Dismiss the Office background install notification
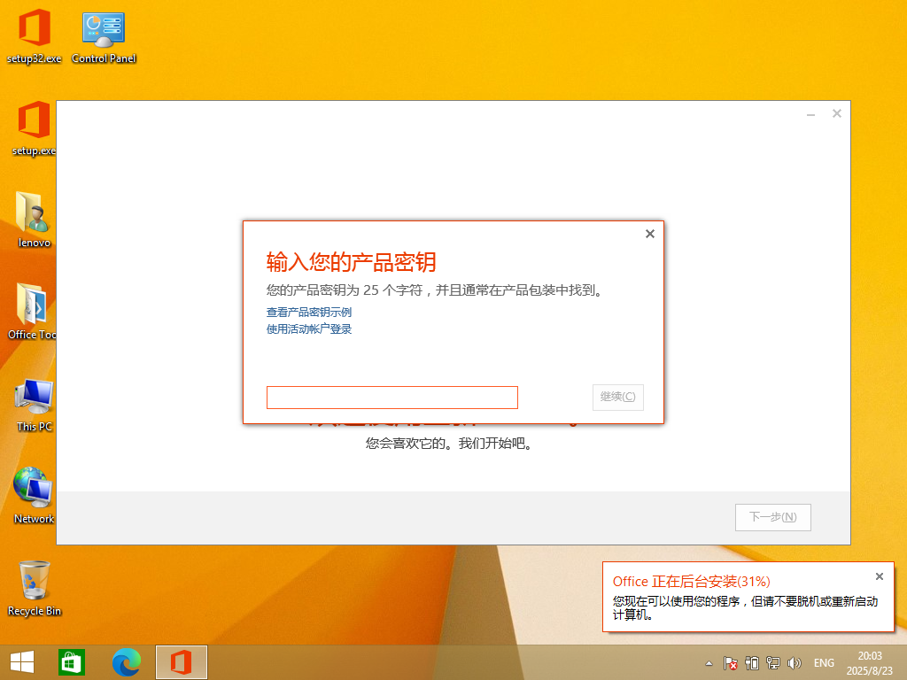Image resolution: width=907 pixels, height=680 pixels. [x=879, y=576]
